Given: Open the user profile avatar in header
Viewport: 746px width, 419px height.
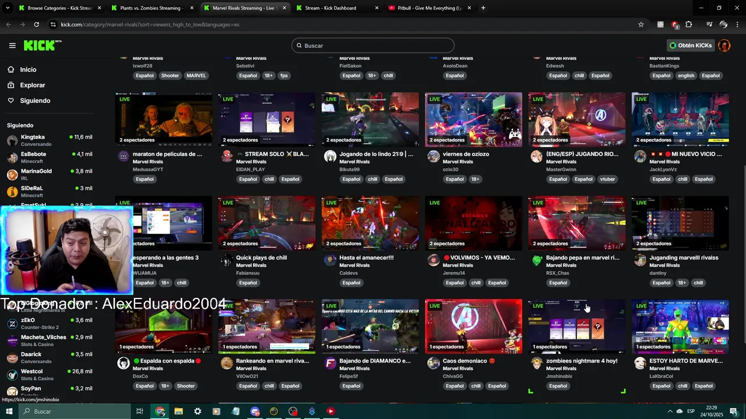Looking at the screenshot, I should coord(724,45).
